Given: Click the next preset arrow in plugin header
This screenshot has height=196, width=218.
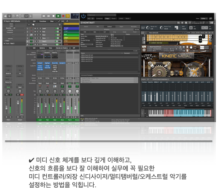Looking at the screenshot, I should [92, 19].
